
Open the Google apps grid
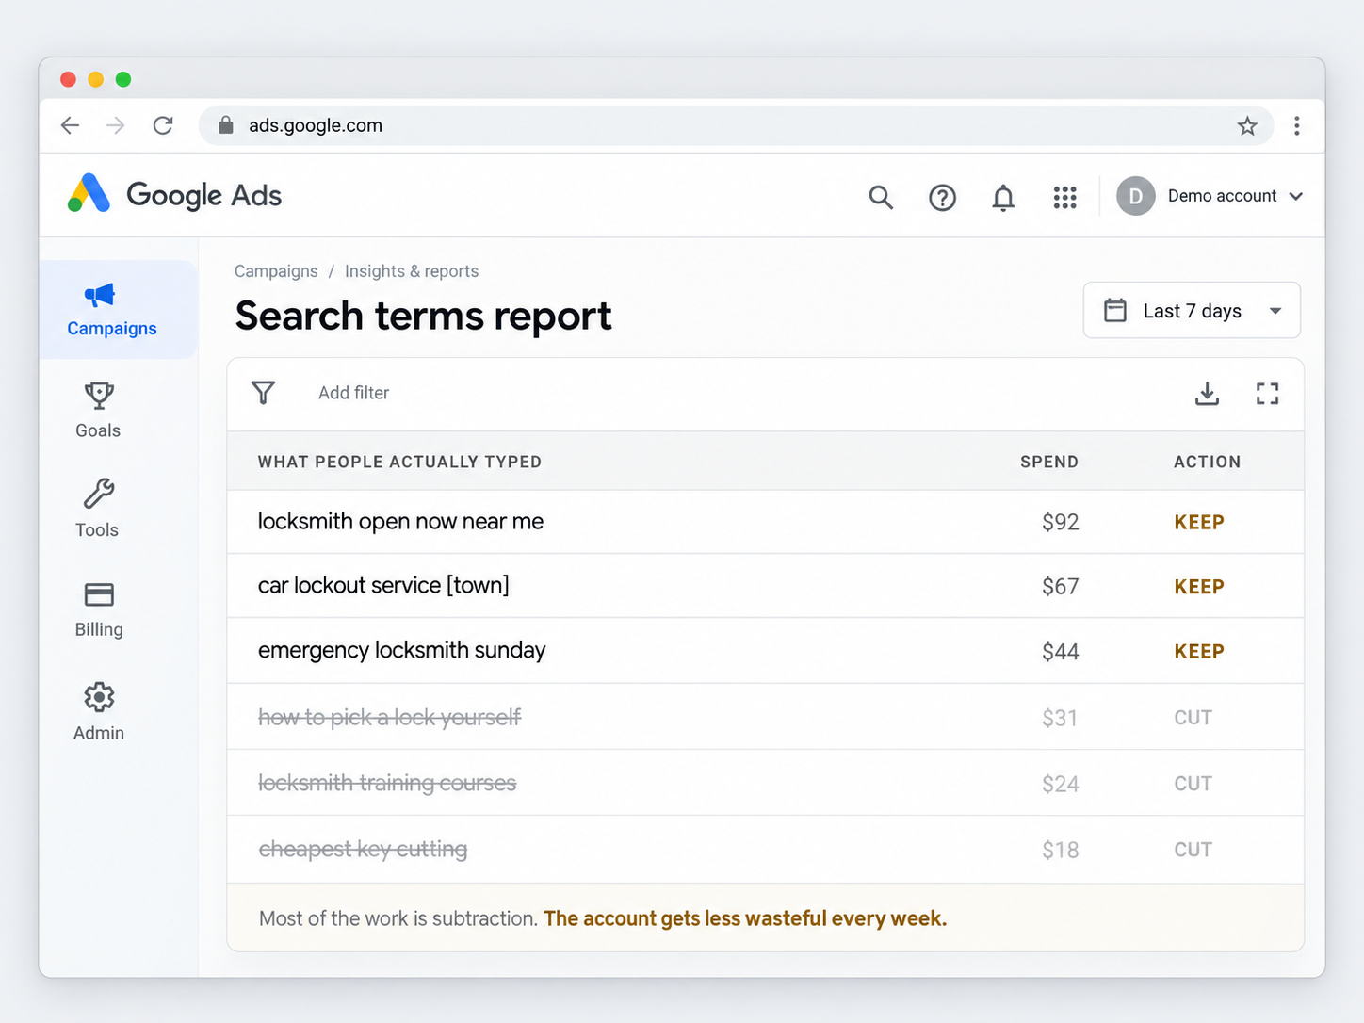tap(1064, 197)
